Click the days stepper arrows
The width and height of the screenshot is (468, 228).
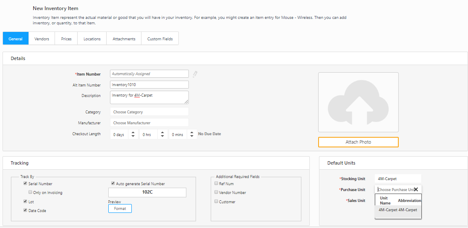tap(133, 135)
